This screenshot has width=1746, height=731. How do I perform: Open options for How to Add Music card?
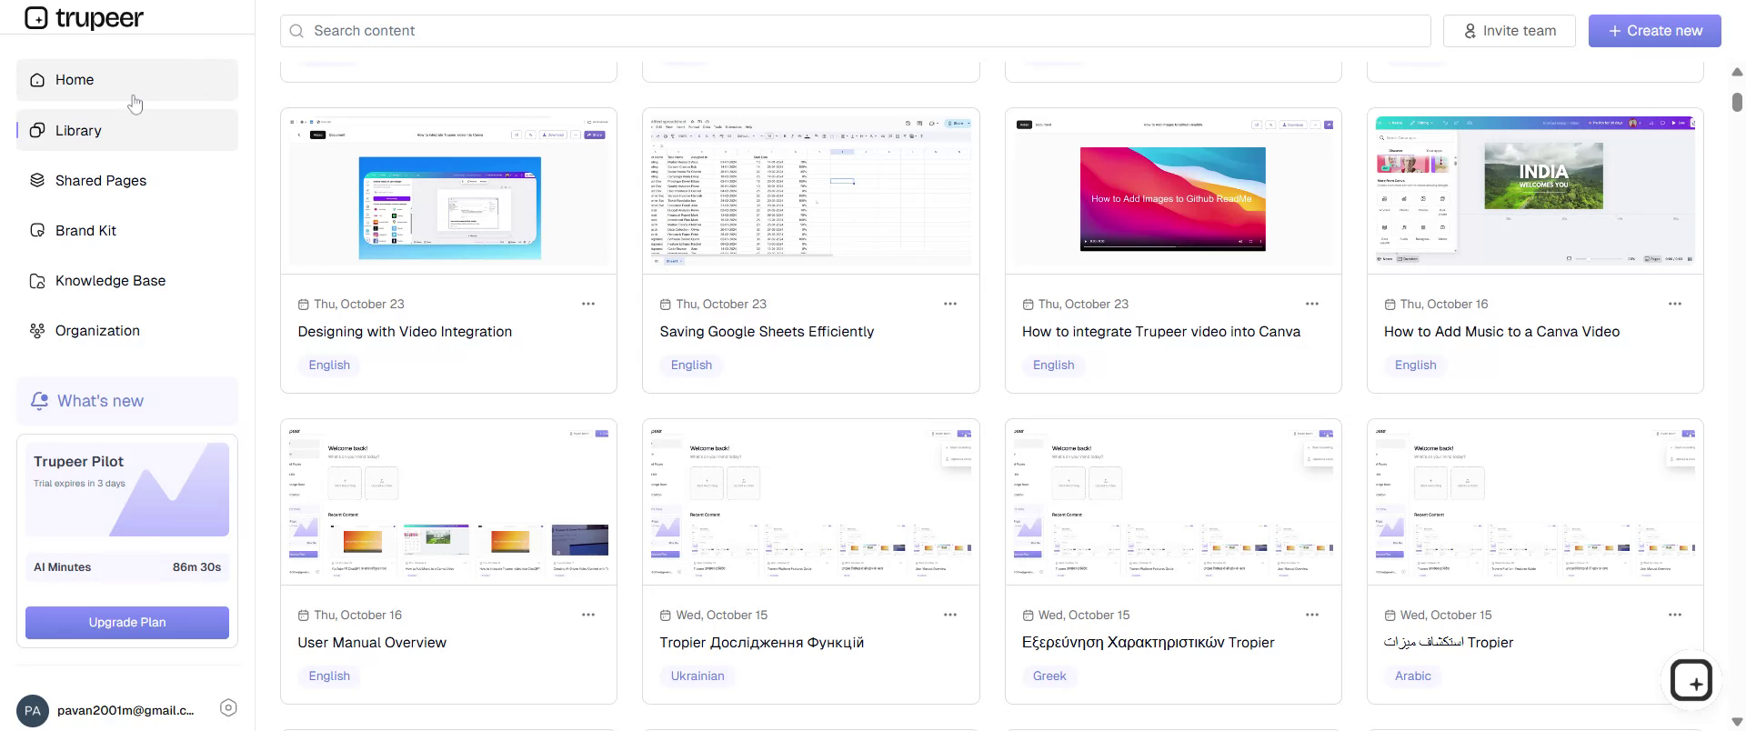(x=1675, y=304)
